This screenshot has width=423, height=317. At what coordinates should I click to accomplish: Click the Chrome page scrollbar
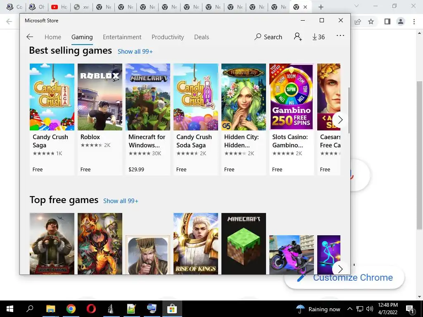pos(419,155)
